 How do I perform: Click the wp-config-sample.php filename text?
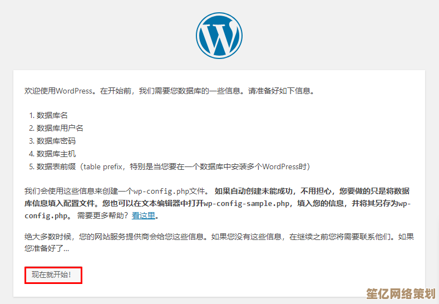247,203
